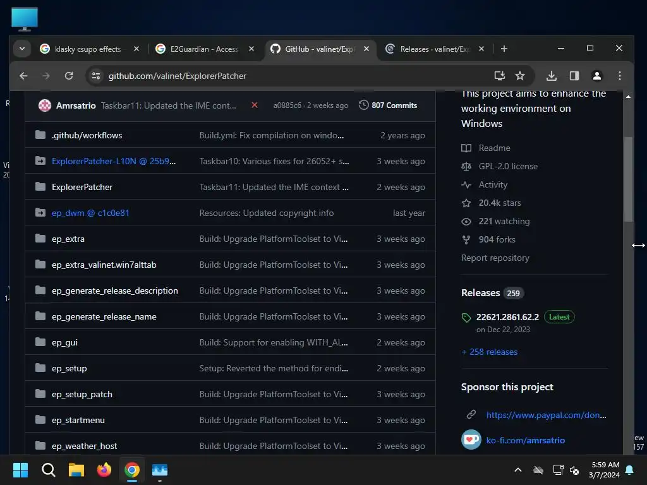Click the page vertical scrollbar thumb
This screenshot has height=485, width=647.
tap(628, 179)
